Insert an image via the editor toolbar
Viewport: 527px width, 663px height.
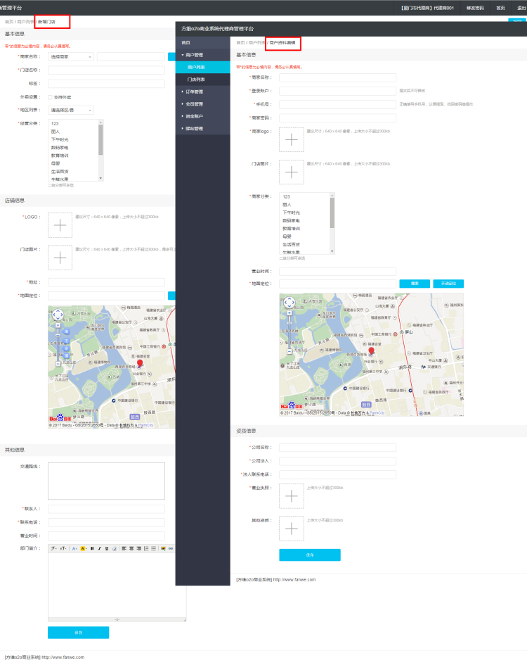click(x=164, y=548)
